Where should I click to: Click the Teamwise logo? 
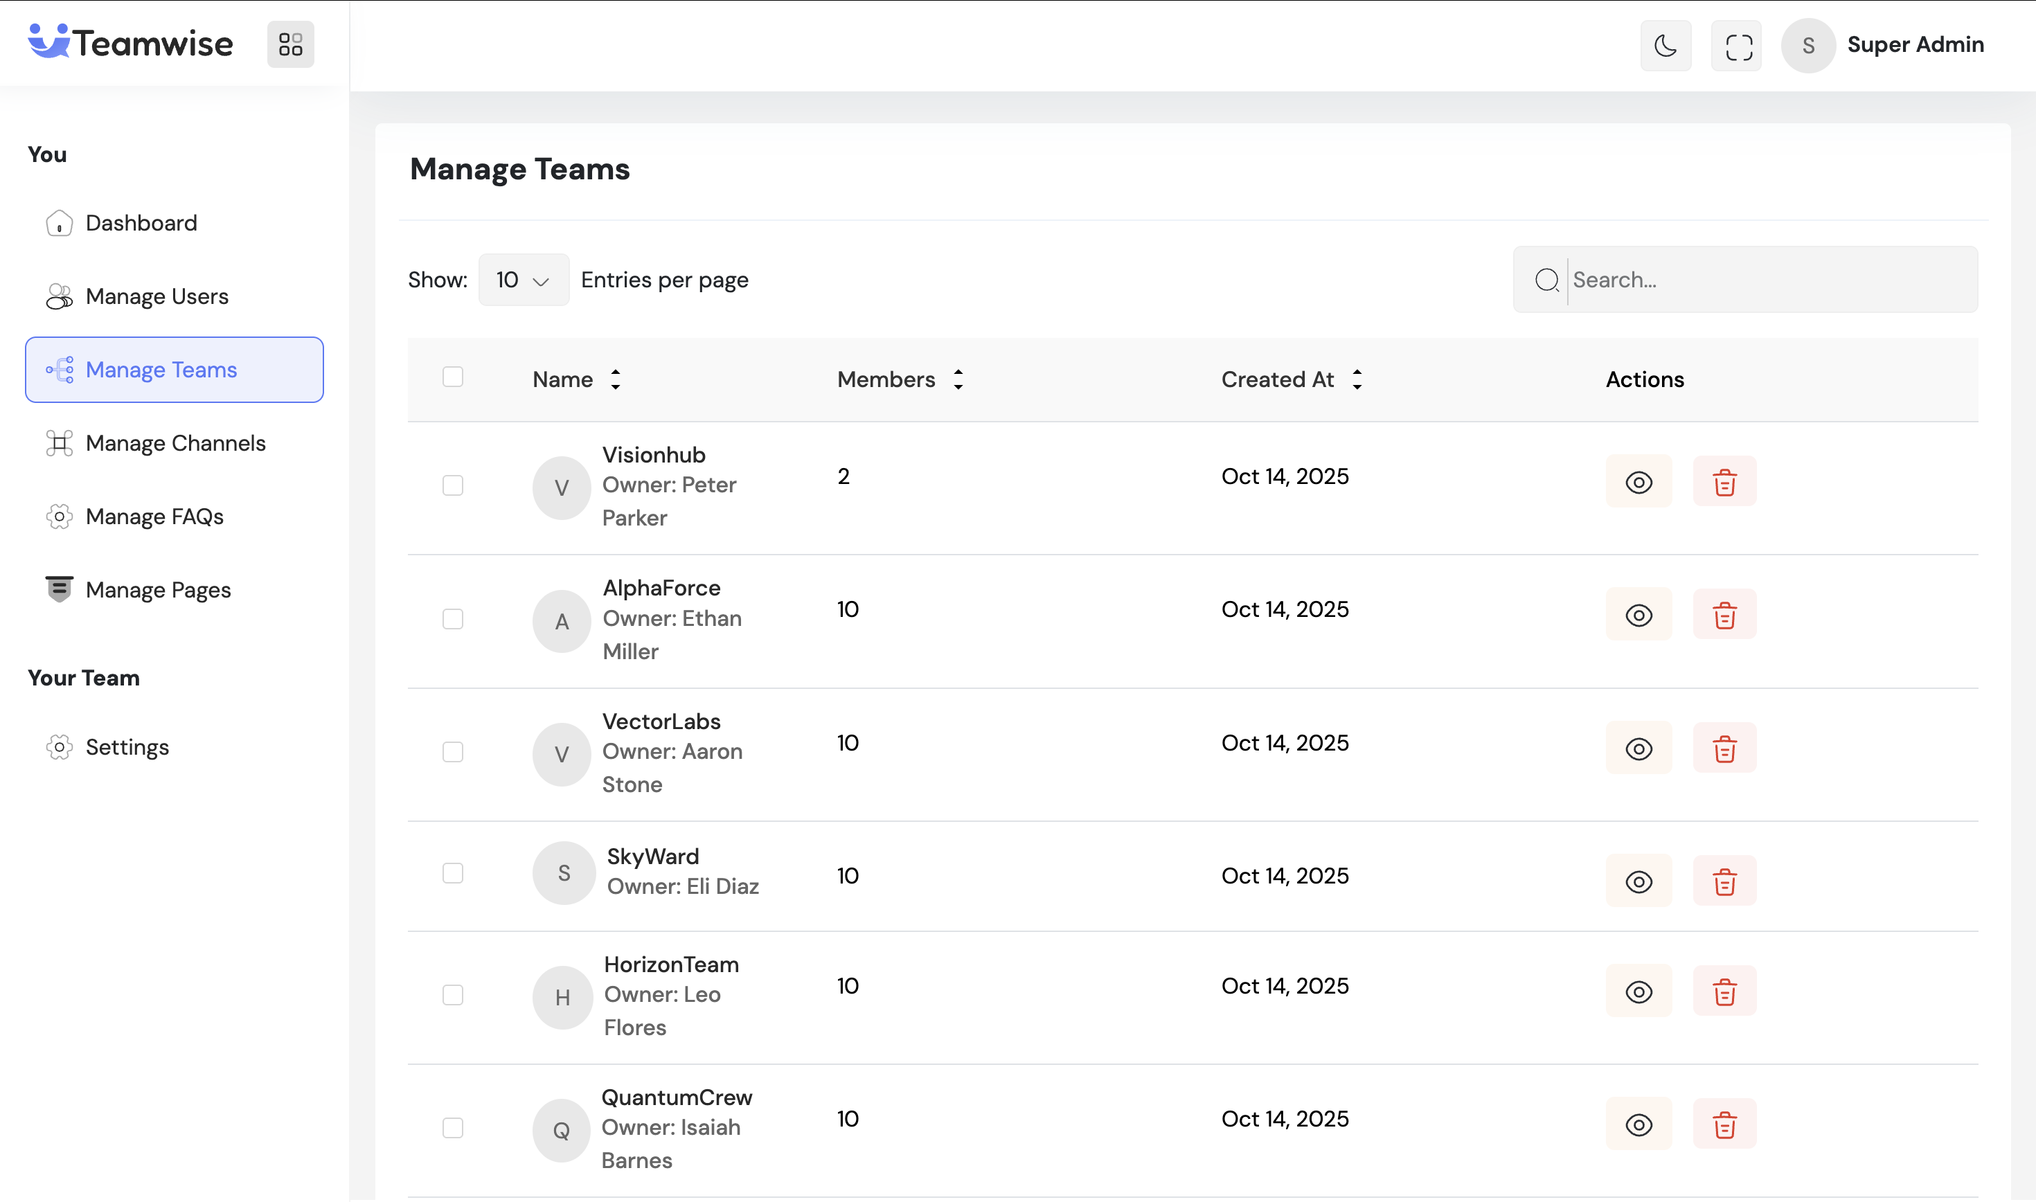click(130, 43)
